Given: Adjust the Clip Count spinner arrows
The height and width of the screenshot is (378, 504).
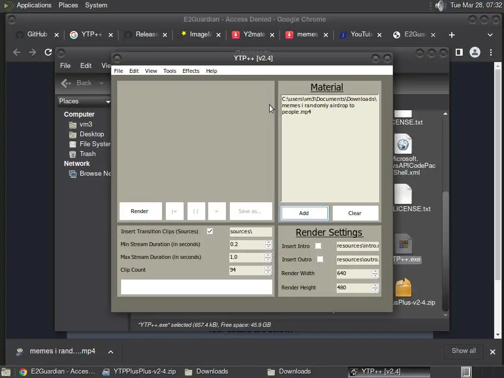Looking at the screenshot, I should click(x=268, y=270).
